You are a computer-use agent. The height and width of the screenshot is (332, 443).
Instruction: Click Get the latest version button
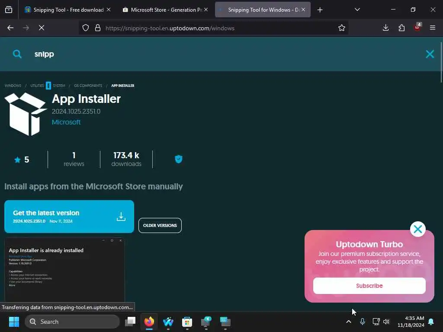pyautogui.click(x=69, y=217)
